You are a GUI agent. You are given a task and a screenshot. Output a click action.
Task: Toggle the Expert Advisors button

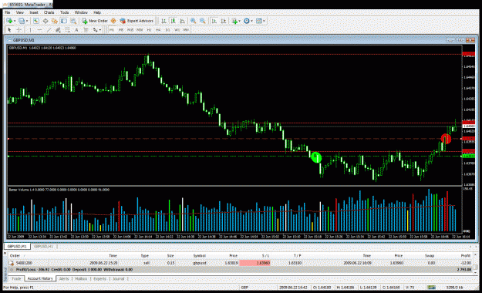[x=137, y=21]
